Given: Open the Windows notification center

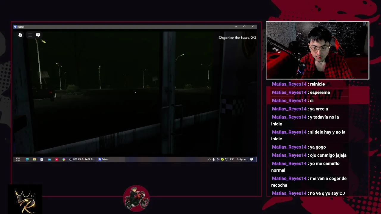Looking at the screenshot, I should 251,159.
